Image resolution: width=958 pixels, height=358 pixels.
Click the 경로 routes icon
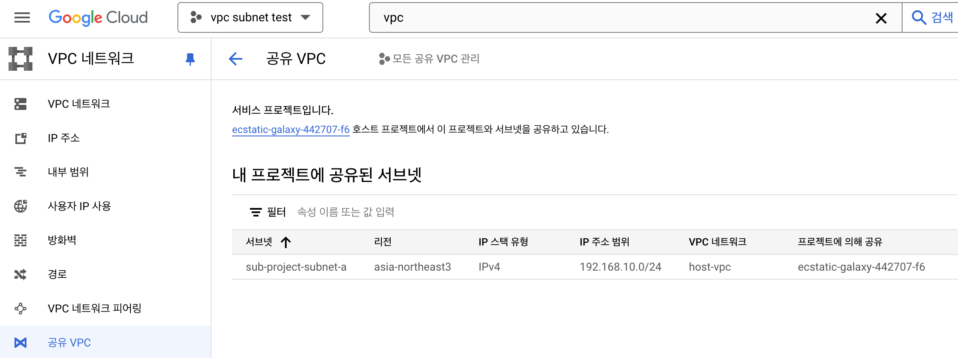click(x=20, y=274)
